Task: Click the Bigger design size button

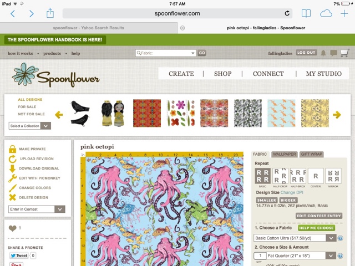Action: coord(288,200)
